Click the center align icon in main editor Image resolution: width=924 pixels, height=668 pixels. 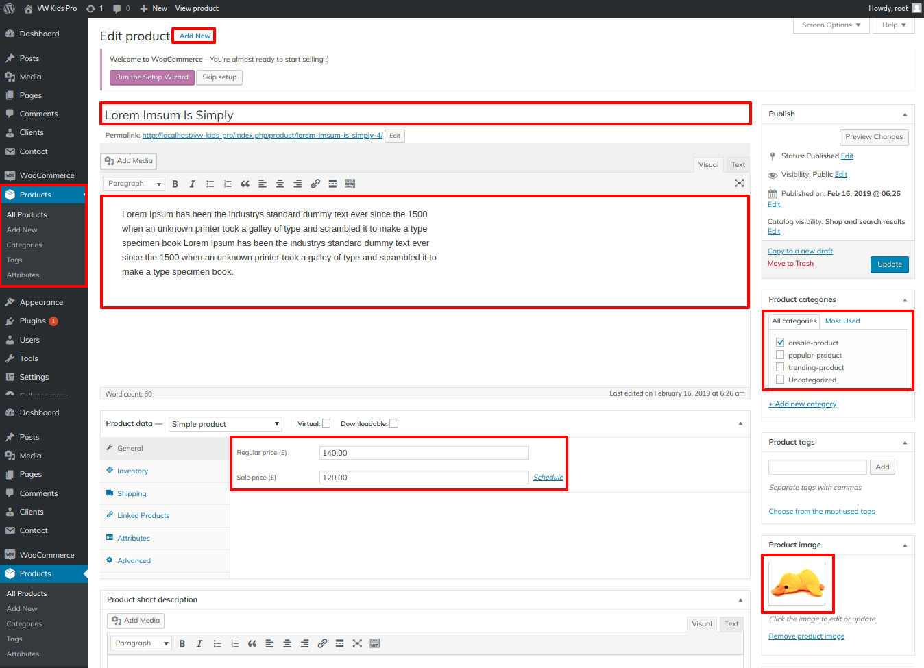click(x=280, y=184)
